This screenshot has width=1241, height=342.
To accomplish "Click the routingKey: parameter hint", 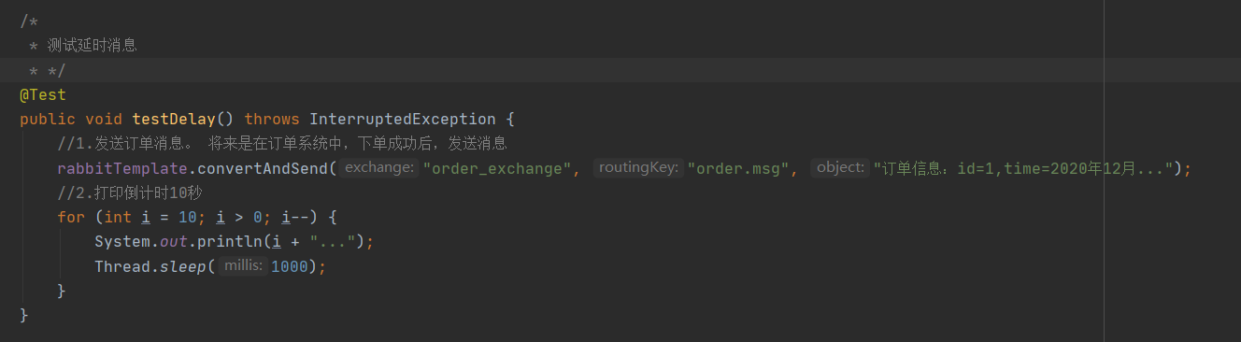I will pyautogui.click(x=638, y=168).
